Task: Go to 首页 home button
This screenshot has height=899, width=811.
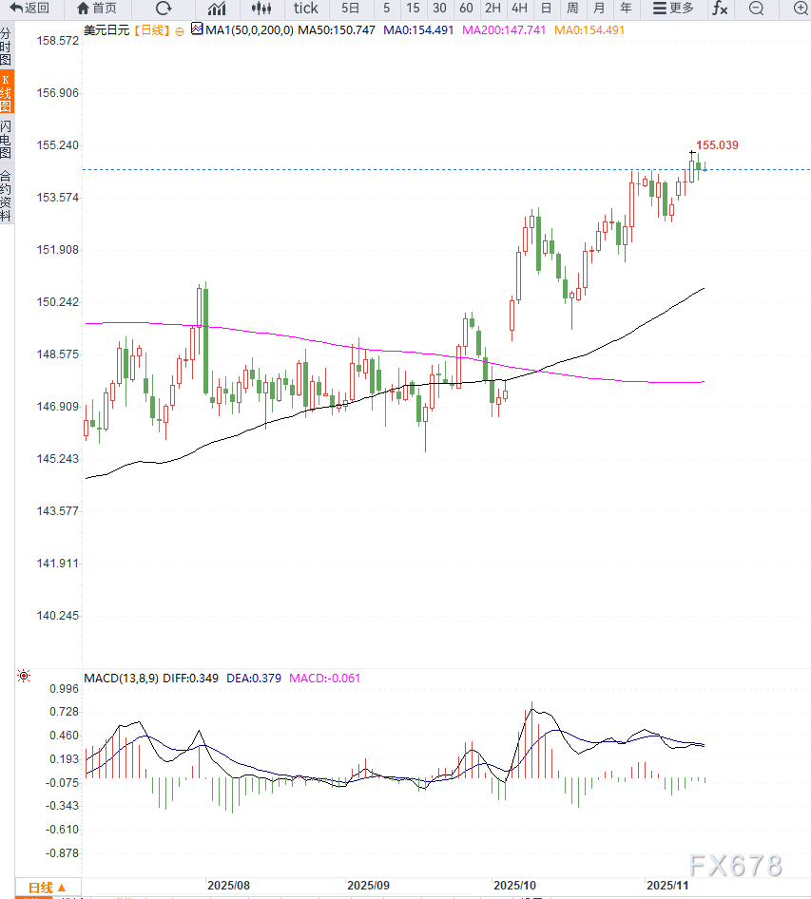Action: pos(96,8)
